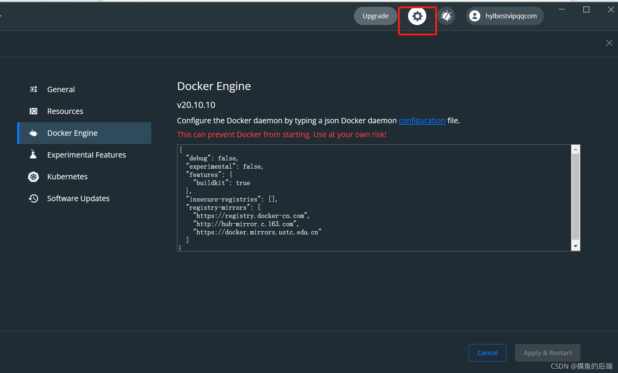Open Experimental Features settings
Image resolution: width=618 pixels, height=373 pixels.
click(x=84, y=155)
